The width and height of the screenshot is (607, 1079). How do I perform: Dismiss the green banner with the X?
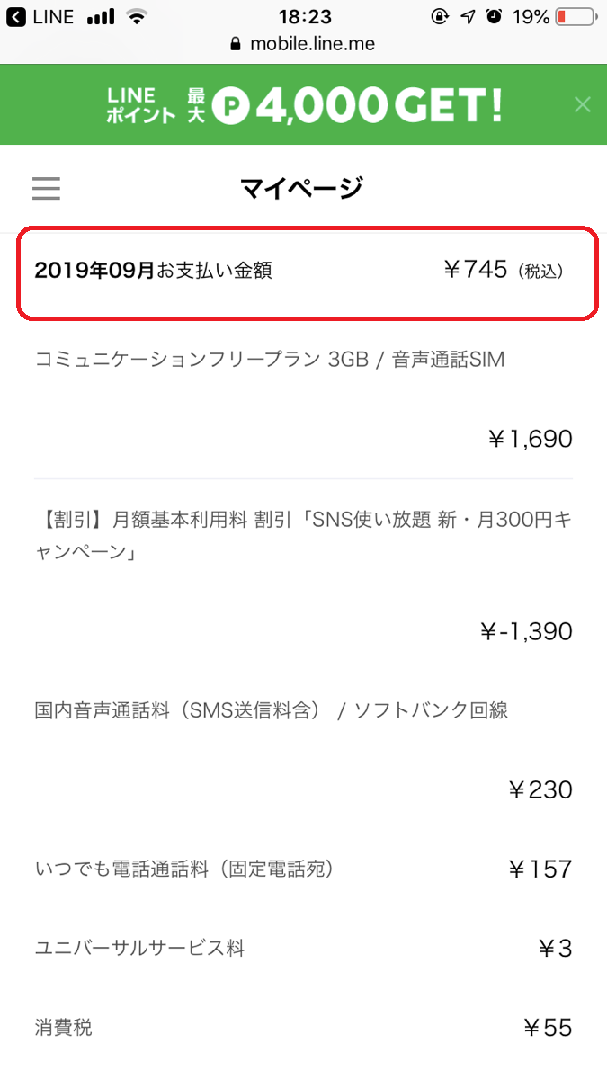[583, 104]
